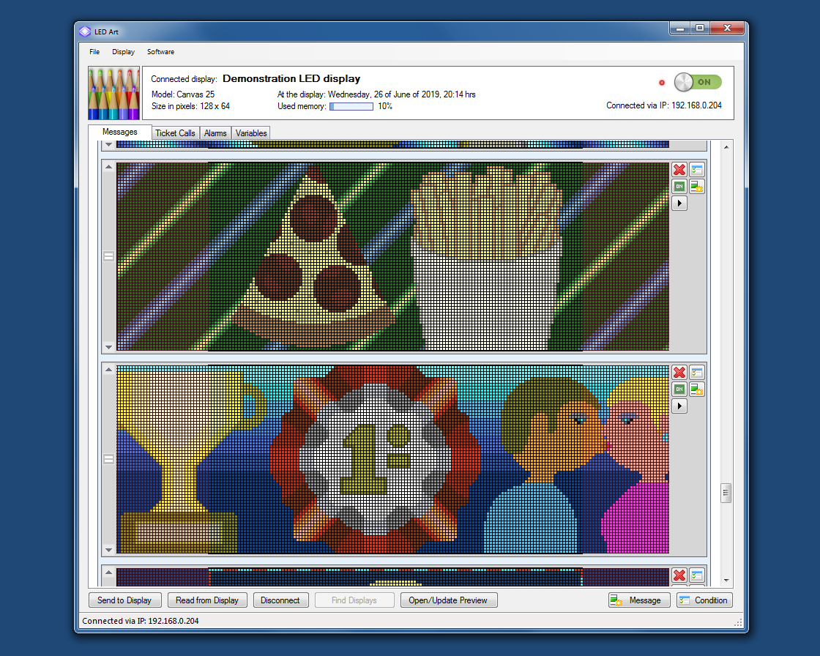
Task: Play preview of the pizza message
Action: [679, 203]
